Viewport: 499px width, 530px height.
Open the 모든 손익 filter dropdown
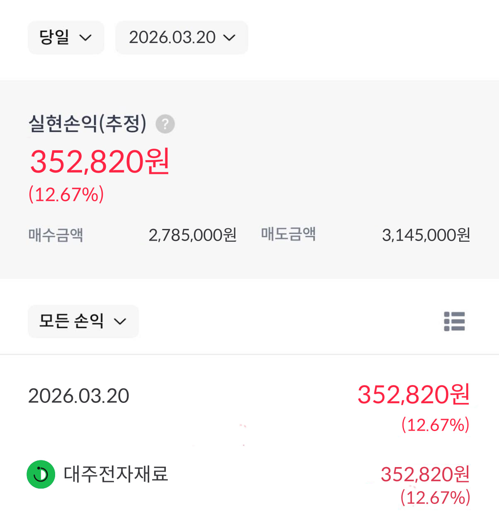click(x=83, y=321)
